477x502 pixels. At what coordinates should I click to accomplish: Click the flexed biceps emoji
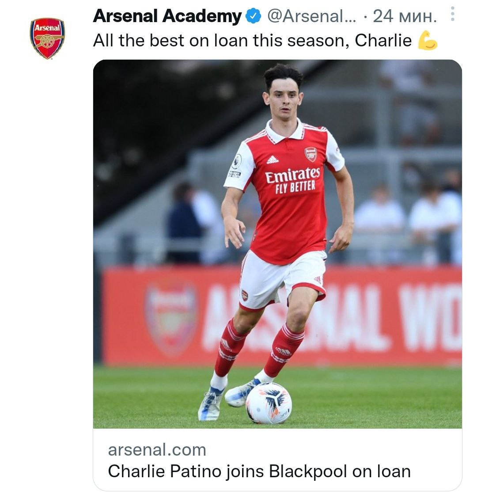pos(427,41)
